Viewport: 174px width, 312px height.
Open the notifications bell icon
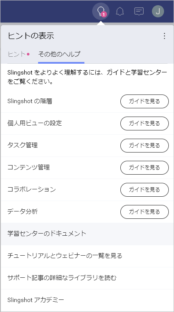[x=120, y=11]
